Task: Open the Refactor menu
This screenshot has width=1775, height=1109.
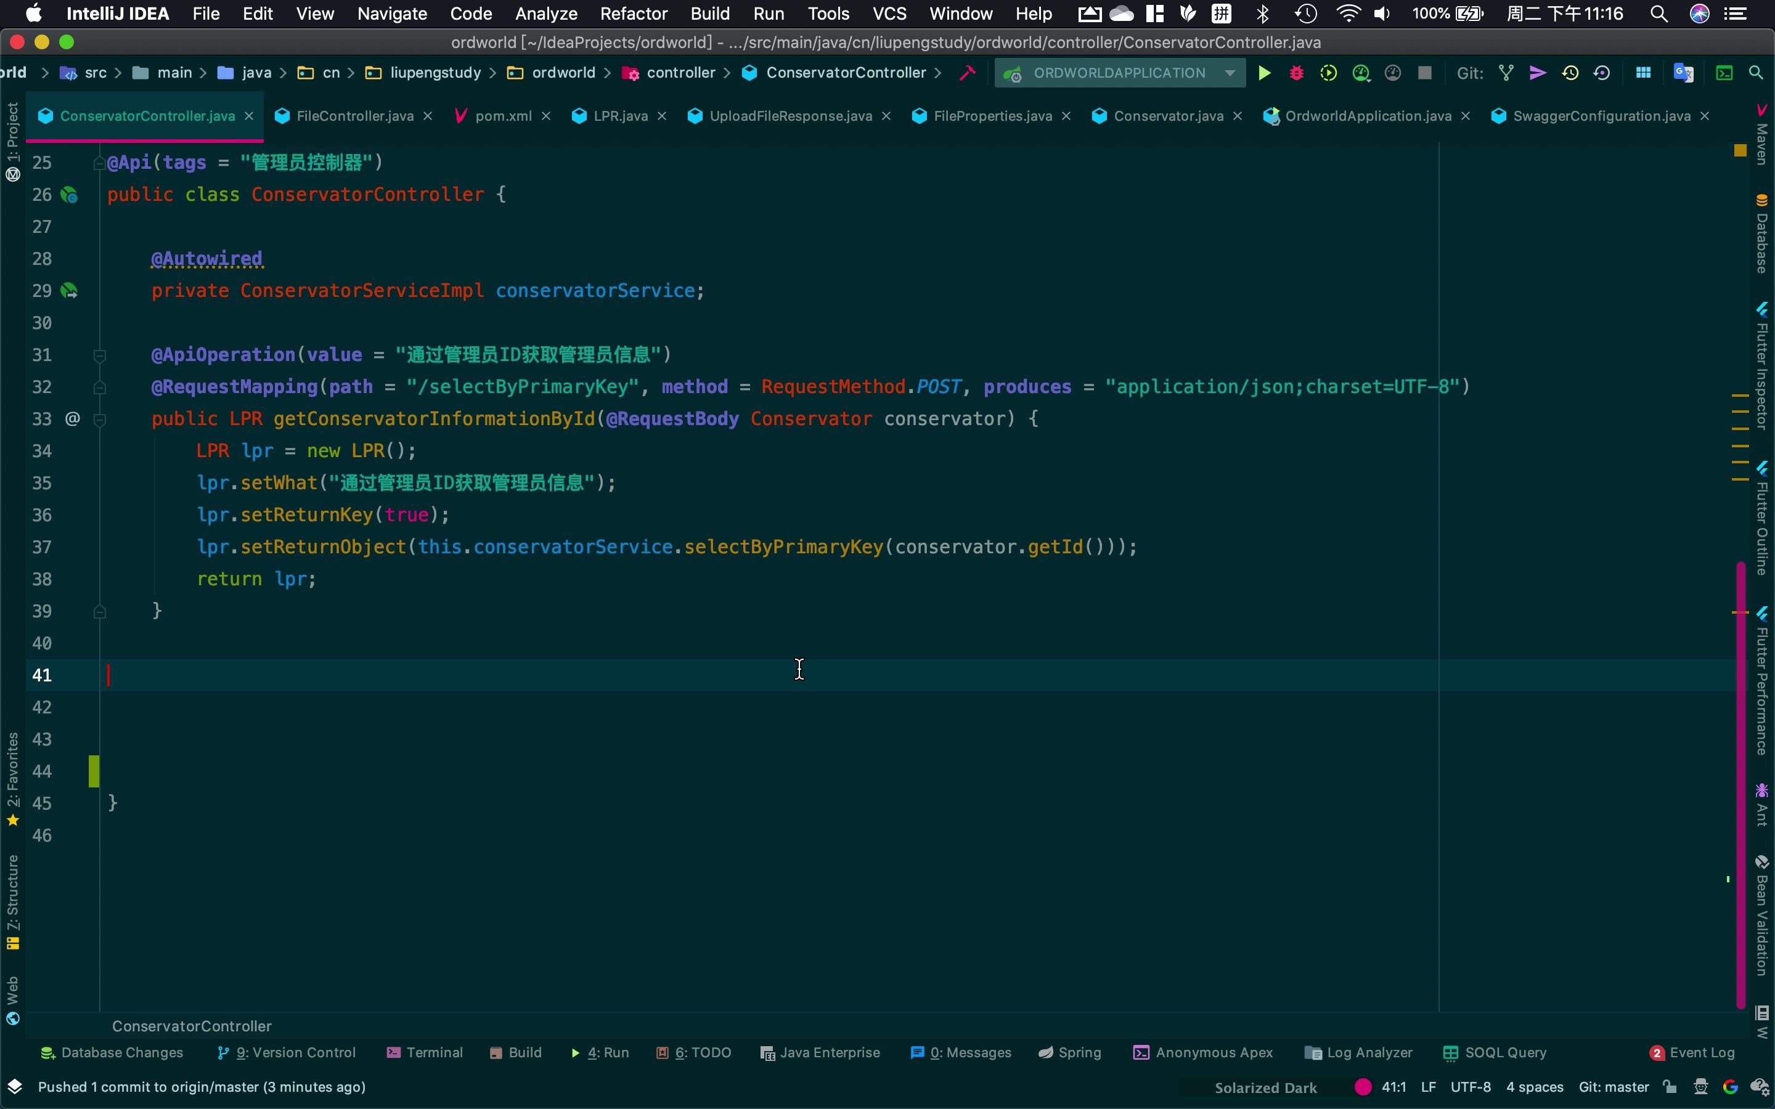Action: (x=633, y=13)
